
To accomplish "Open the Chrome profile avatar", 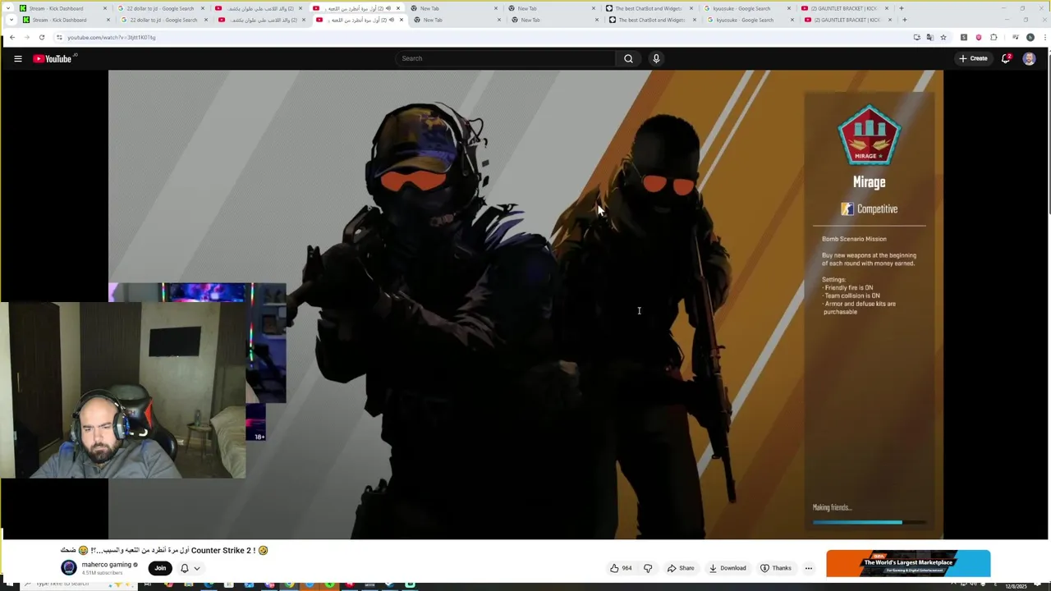I will pyautogui.click(x=1030, y=37).
